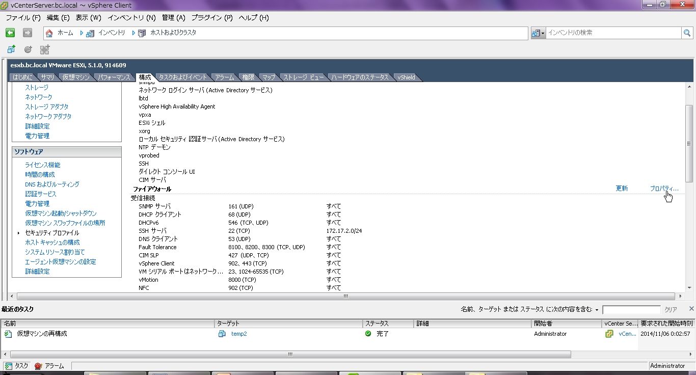
Task: Open エージェント仮想マシンの設定 link
Action: point(61,262)
